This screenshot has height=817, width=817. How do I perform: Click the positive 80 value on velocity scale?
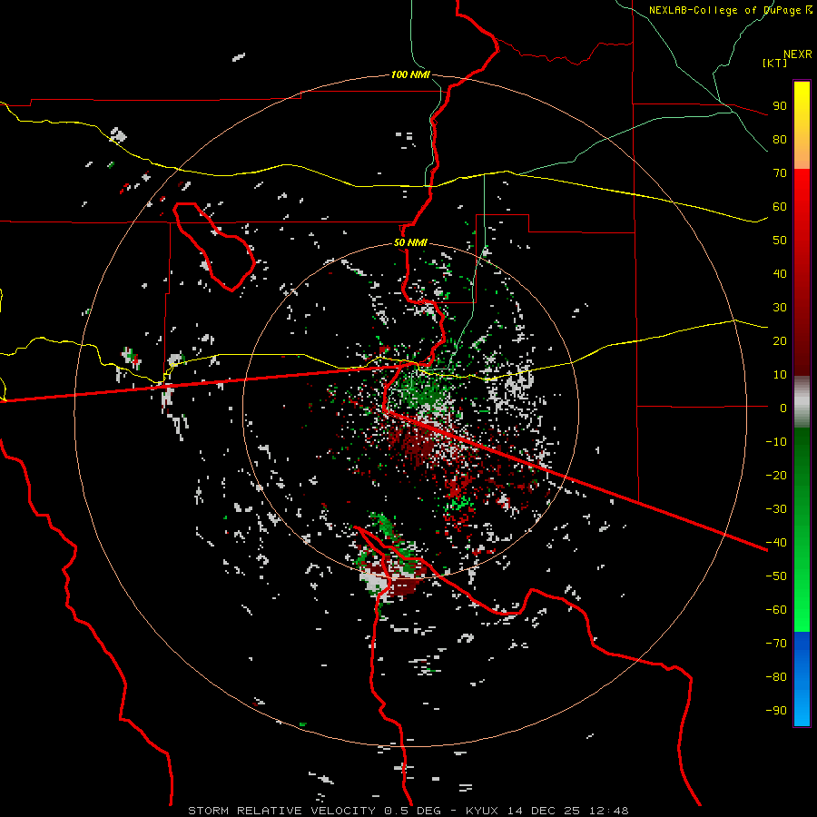[780, 140]
